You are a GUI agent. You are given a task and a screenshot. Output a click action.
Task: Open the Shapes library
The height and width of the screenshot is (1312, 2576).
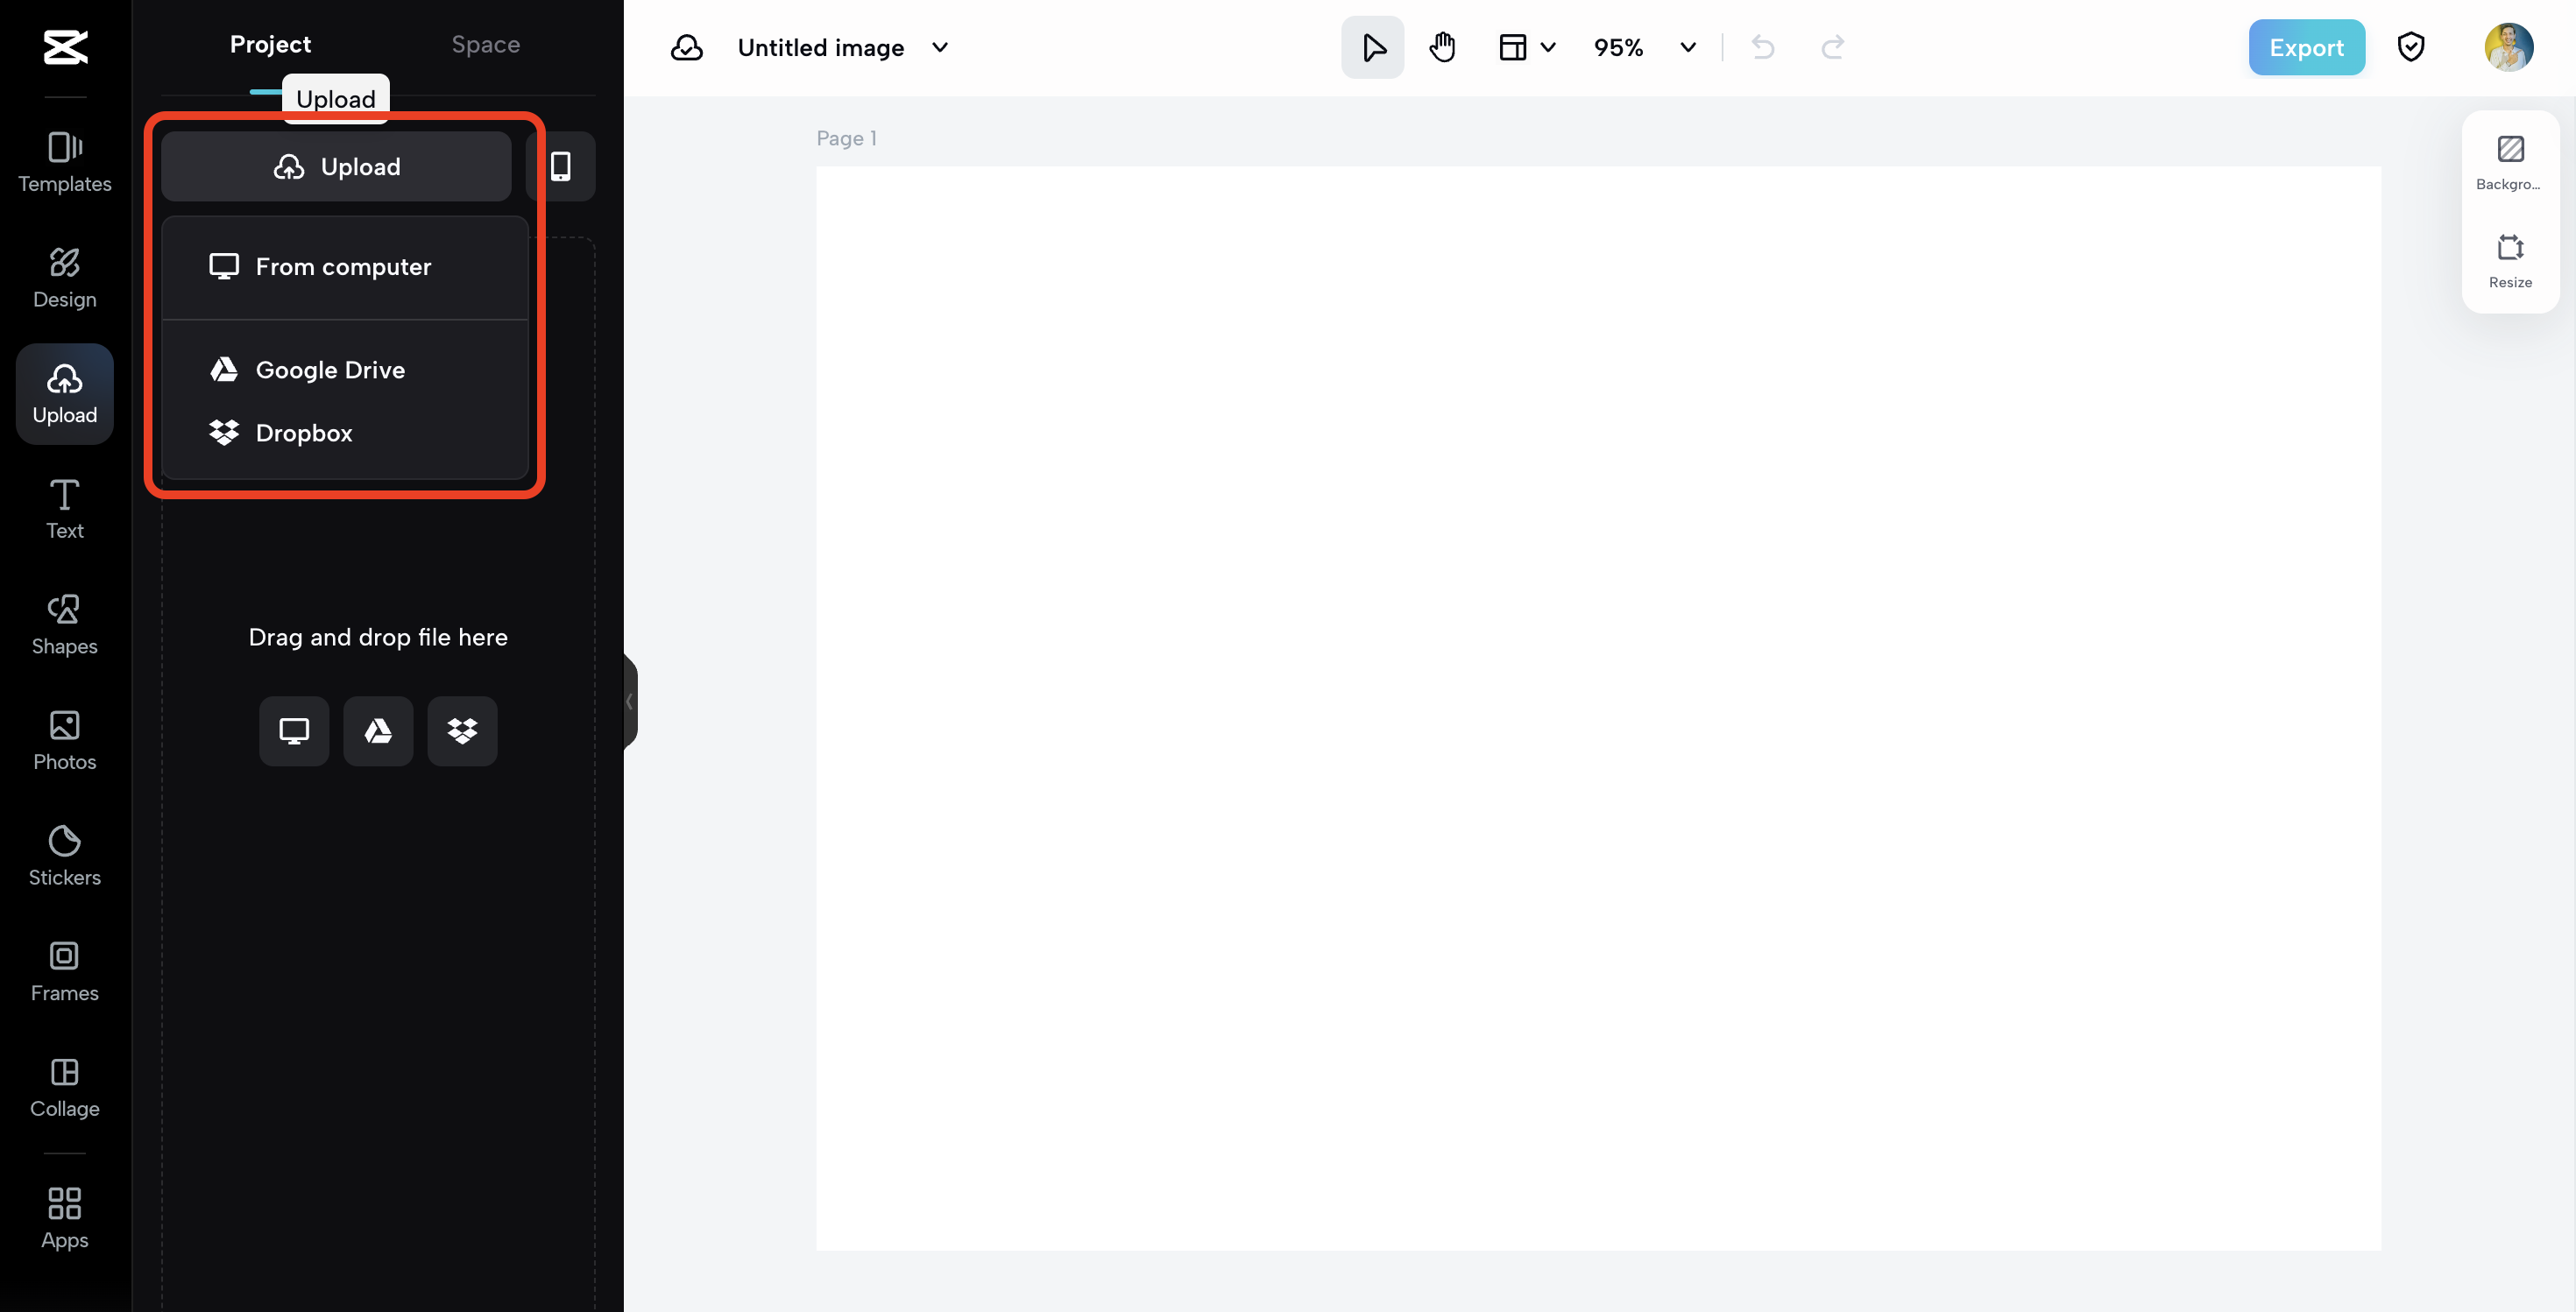click(x=65, y=624)
